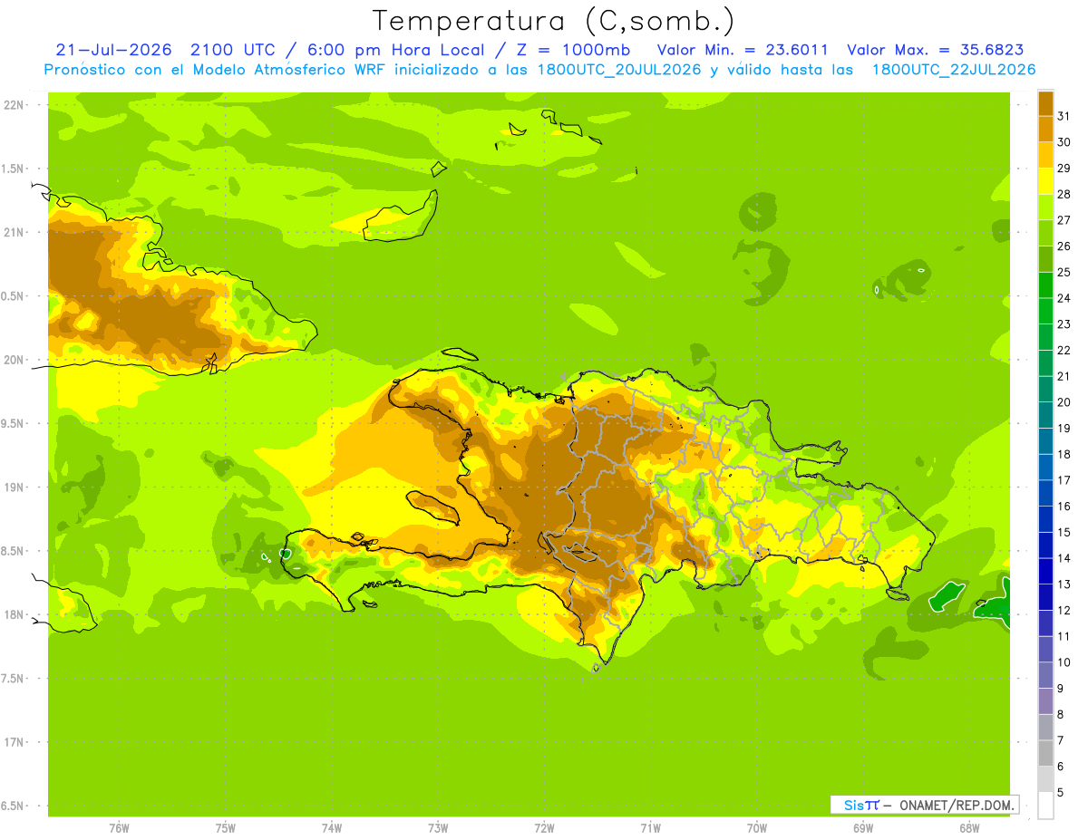The height and width of the screenshot is (840, 1088).
Task: Click legend value "29"
Action: [x=1064, y=169]
